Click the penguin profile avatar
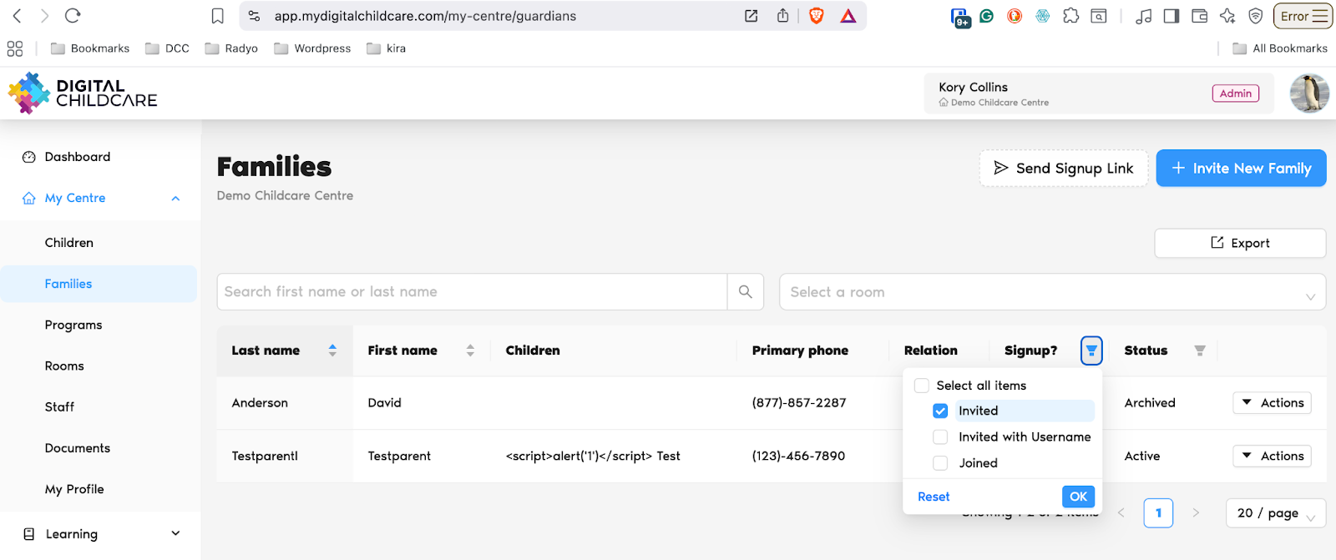 tap(1309, 93)
